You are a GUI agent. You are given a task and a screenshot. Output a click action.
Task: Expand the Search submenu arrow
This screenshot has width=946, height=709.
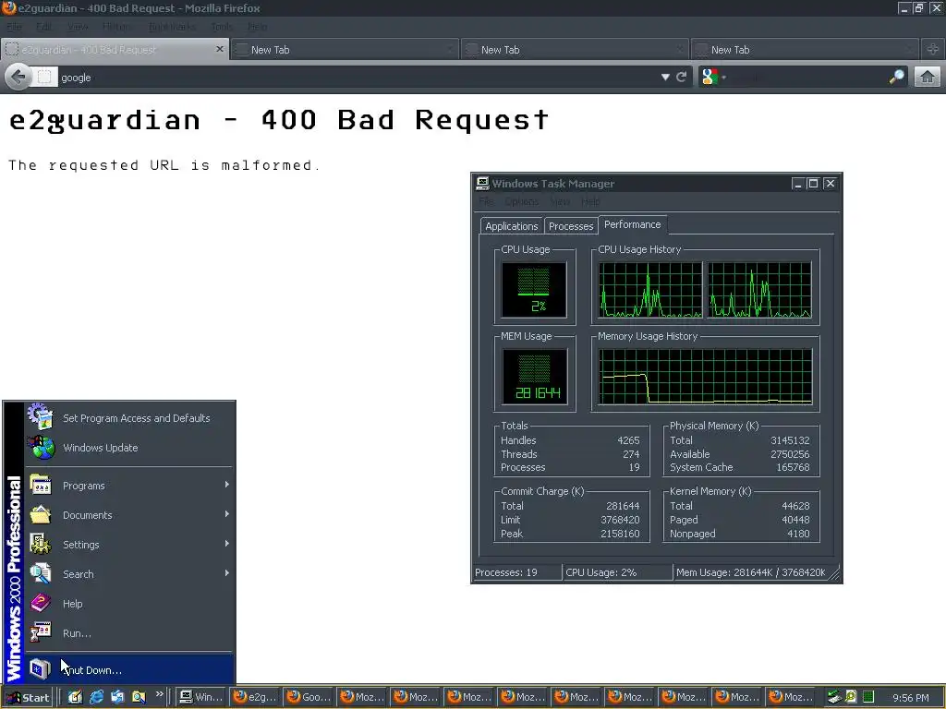(x=227, y=573)
